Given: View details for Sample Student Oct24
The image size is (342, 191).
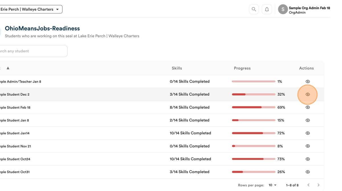Looking at the screenshot, I should tap(308, 159).
